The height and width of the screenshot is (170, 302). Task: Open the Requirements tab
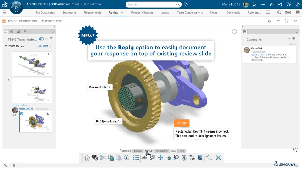pos(92,13)
